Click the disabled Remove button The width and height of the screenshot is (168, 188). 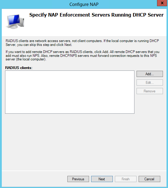pyautogui.click(x=150, y=91)
